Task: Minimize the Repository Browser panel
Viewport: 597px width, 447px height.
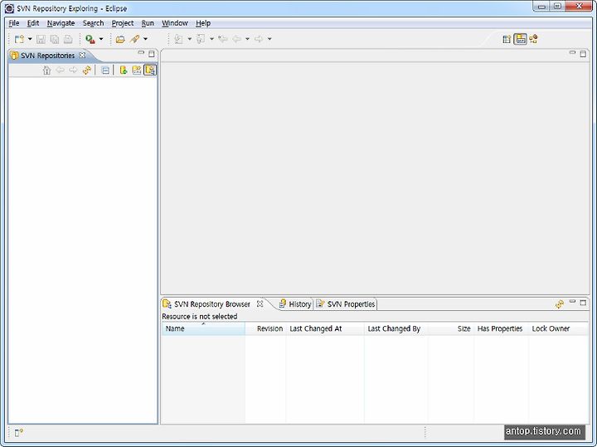Action: pyautogui.click(x=572, y=302)
